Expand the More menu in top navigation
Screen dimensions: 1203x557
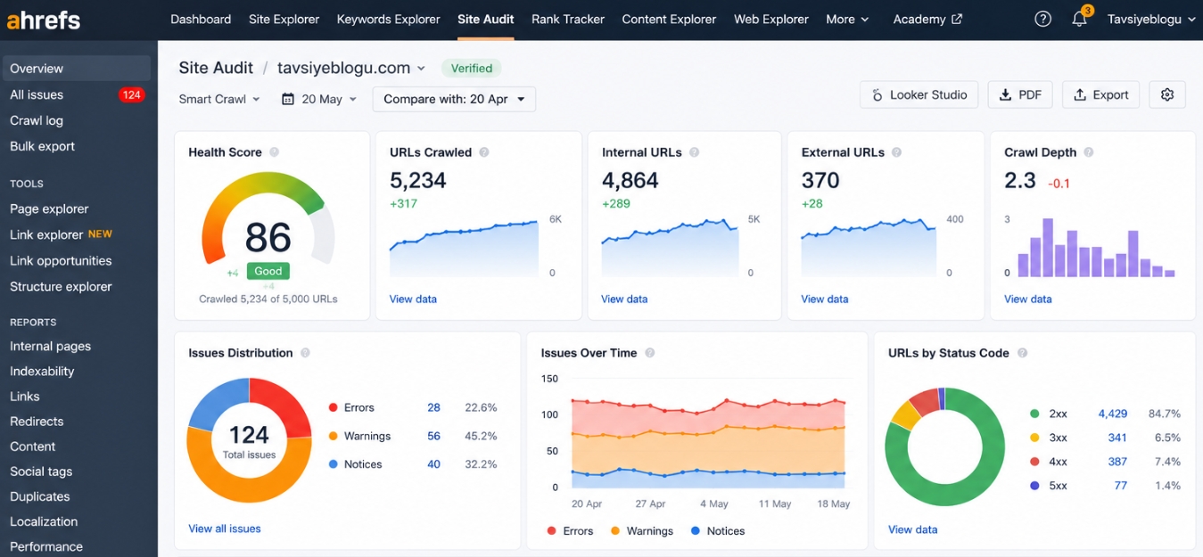pyautogui.click(x=847, y=19)
